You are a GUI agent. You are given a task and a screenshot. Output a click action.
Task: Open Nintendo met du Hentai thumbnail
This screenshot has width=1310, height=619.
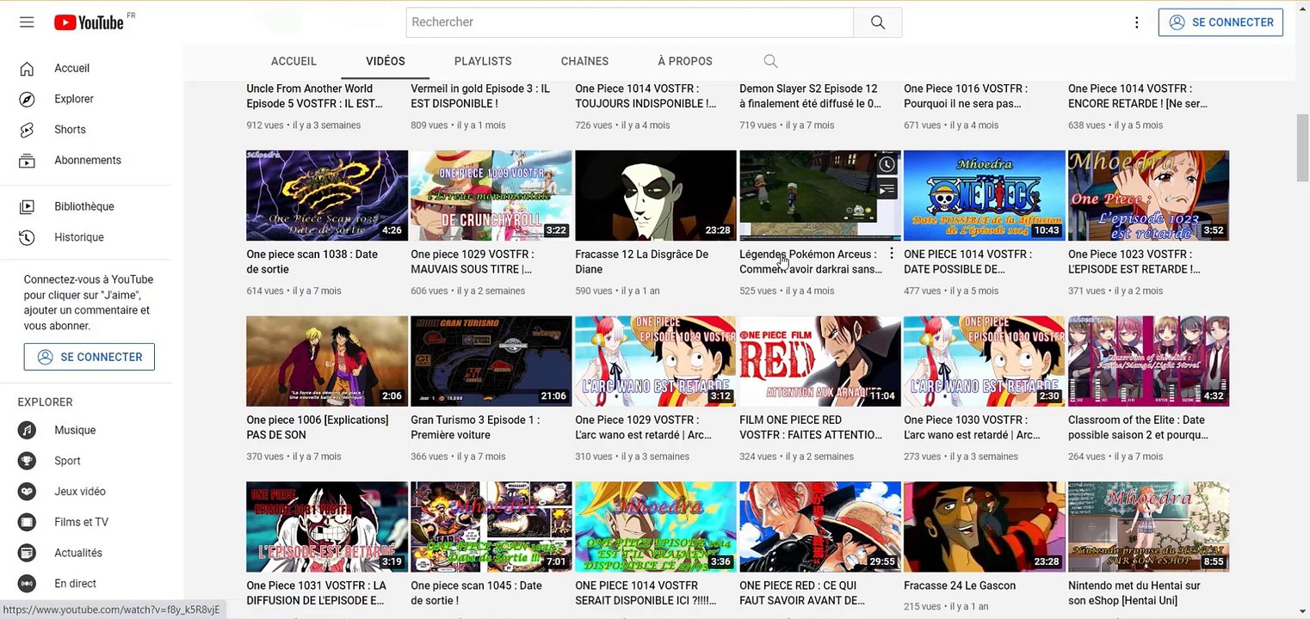click(x=1149, y=527)
